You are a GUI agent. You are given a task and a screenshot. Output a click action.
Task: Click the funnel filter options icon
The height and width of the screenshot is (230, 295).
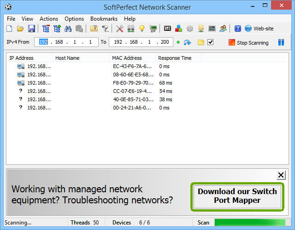click(105, 29)
